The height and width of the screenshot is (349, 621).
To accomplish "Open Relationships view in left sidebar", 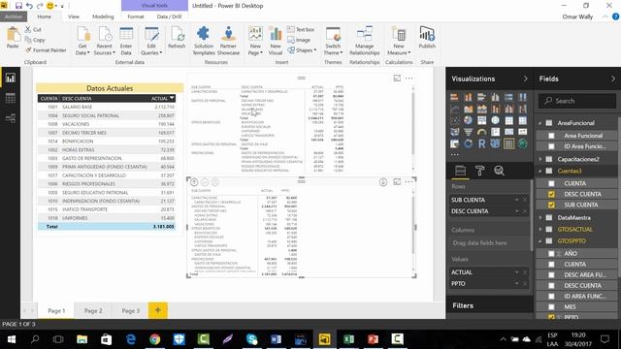I will 11,118.
